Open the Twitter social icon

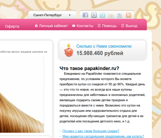pyautogui.click(x=103, y=15)
